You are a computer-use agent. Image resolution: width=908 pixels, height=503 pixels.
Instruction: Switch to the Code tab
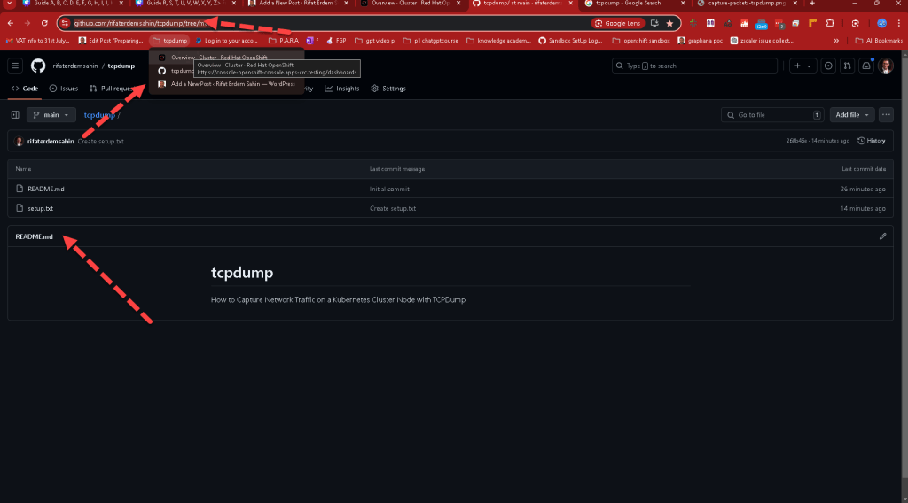point(25,89)
